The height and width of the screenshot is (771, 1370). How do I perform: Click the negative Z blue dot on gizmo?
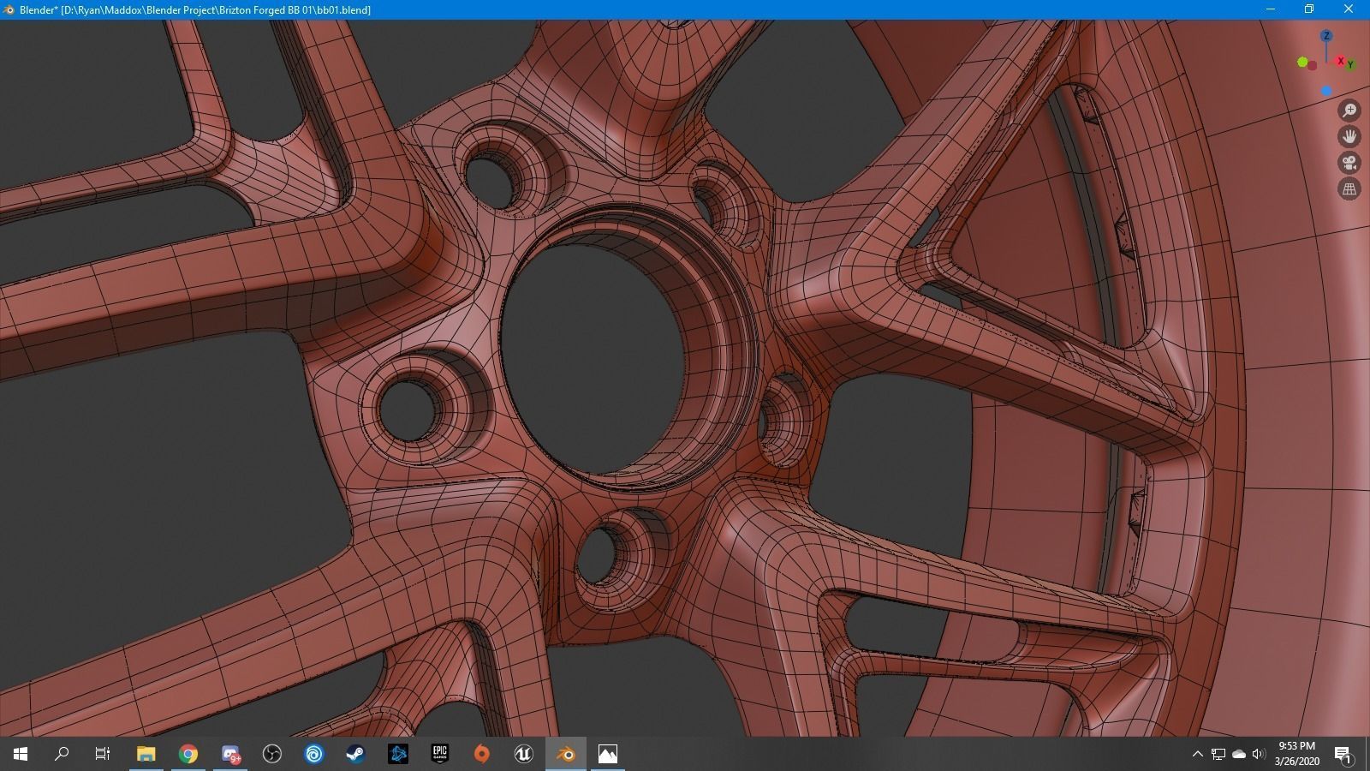[x=1326, y=91]
